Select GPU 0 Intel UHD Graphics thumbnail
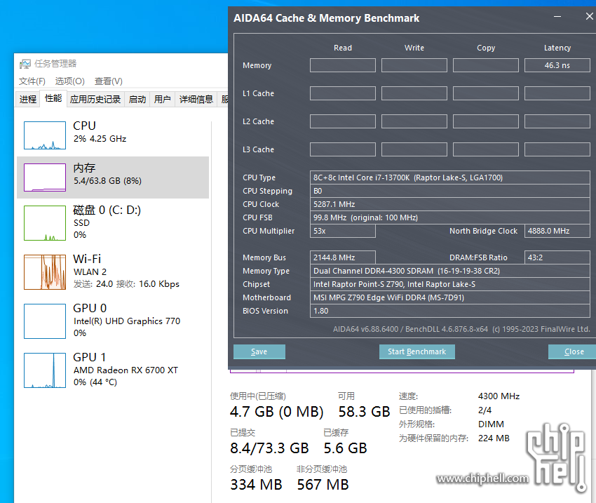The image size is (596, 503). point(45,321)
